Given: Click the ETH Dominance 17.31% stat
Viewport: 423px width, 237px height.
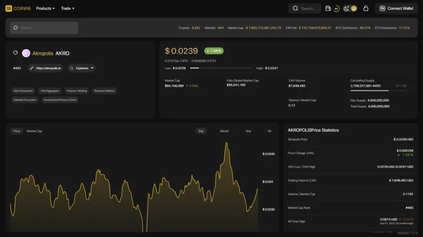Looking at the screenshot, I should [392, 28].
